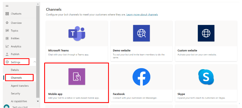The image size is (242, 108).
Task: Click the Custom website globe icon
Action: [x=206, y=33]
